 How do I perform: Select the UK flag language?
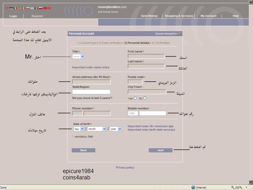pos(7,8)
